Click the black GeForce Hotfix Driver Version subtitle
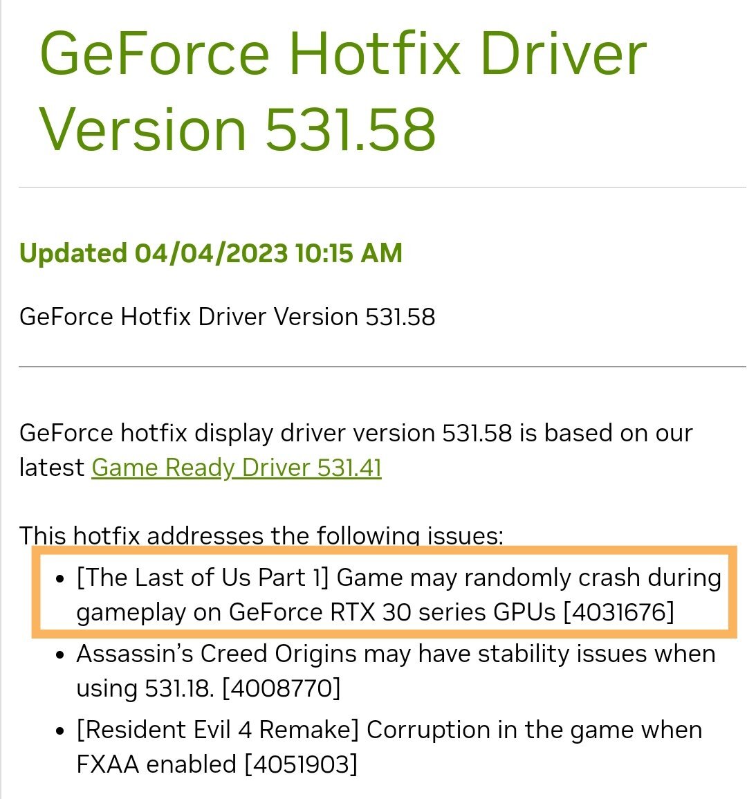This screenshot has height=799, width=747. click(228, 317)
